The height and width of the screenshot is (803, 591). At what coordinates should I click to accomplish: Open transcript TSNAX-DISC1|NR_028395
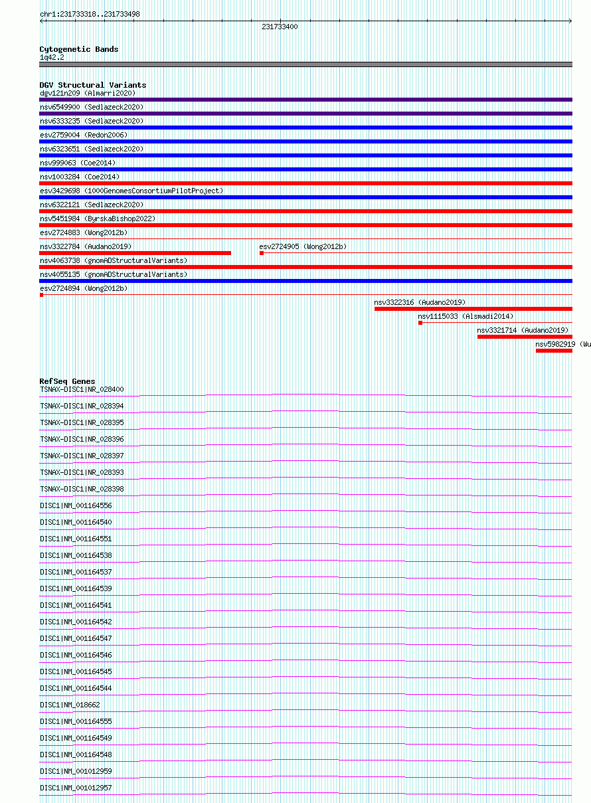(82, 422)
